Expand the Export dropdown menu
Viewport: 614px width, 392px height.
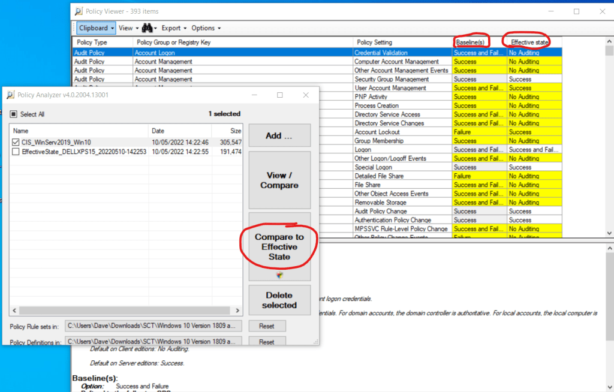(174, 28)
